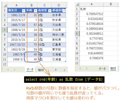Switch to the データ tab in right workbook

click(102, 69)
